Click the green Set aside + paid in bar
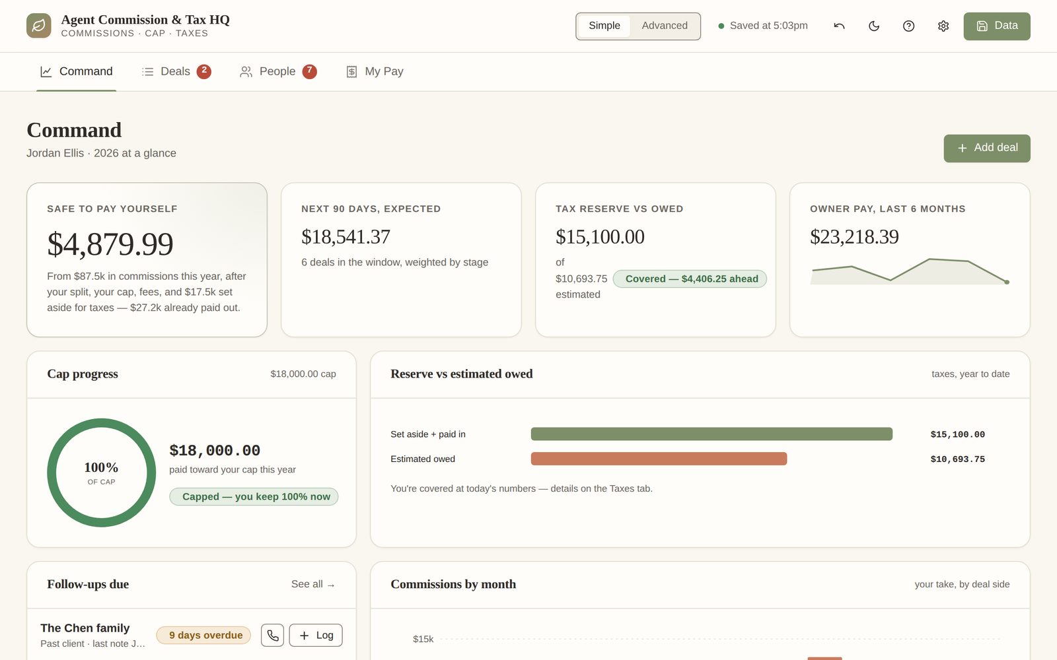The image size is (1057, 660). (x=711, y=434)
